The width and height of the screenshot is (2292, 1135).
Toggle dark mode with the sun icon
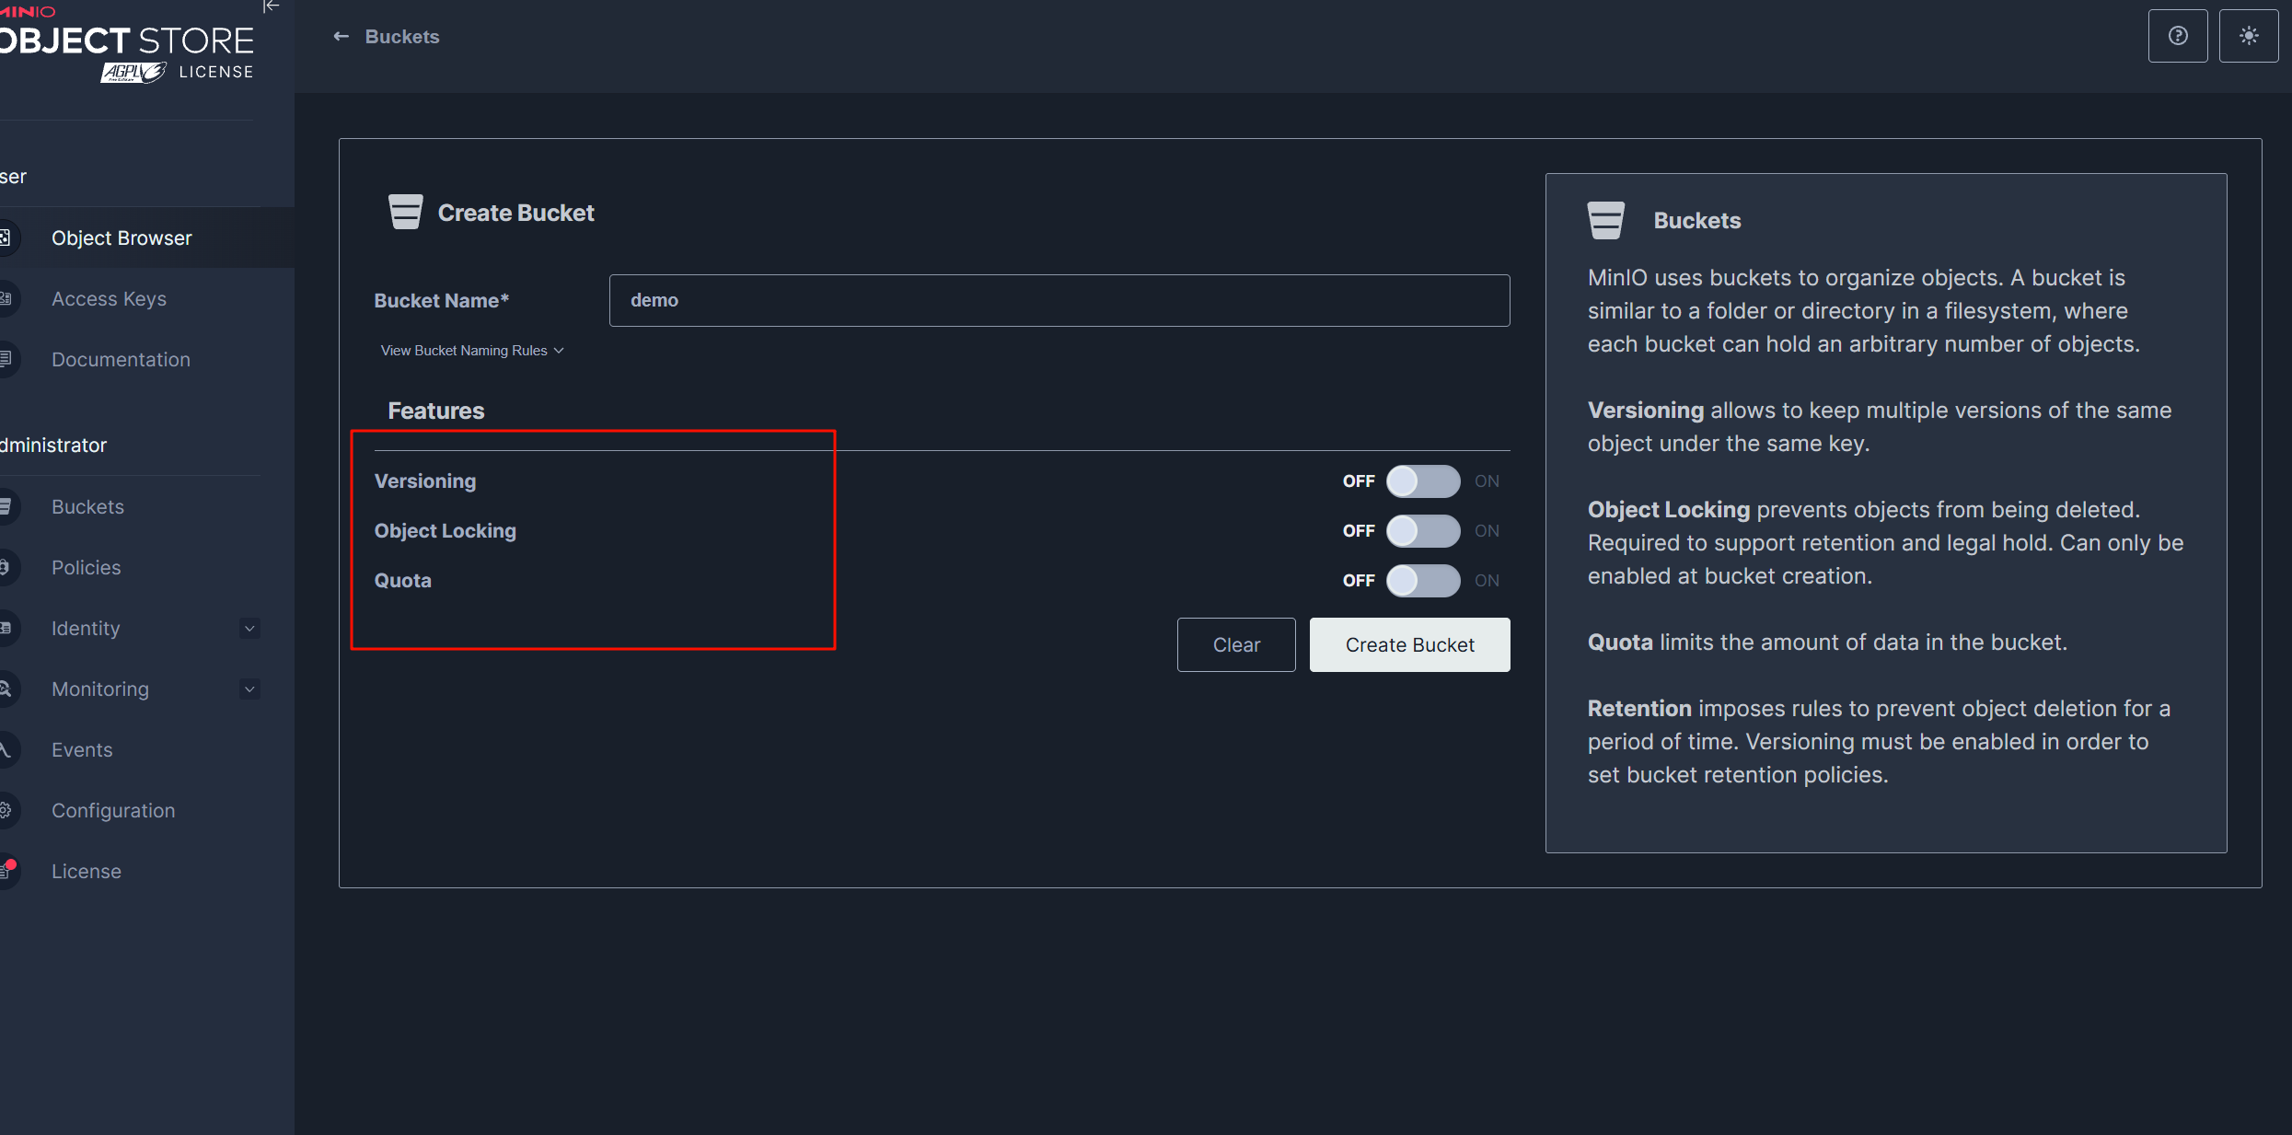pyautogui.click(x=2249, y=36)
